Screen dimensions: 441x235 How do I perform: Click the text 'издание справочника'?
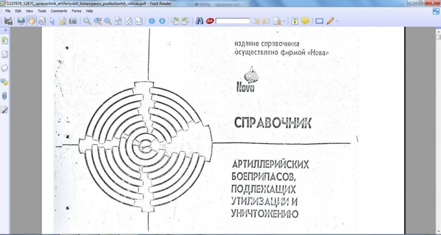pos(267,44)
